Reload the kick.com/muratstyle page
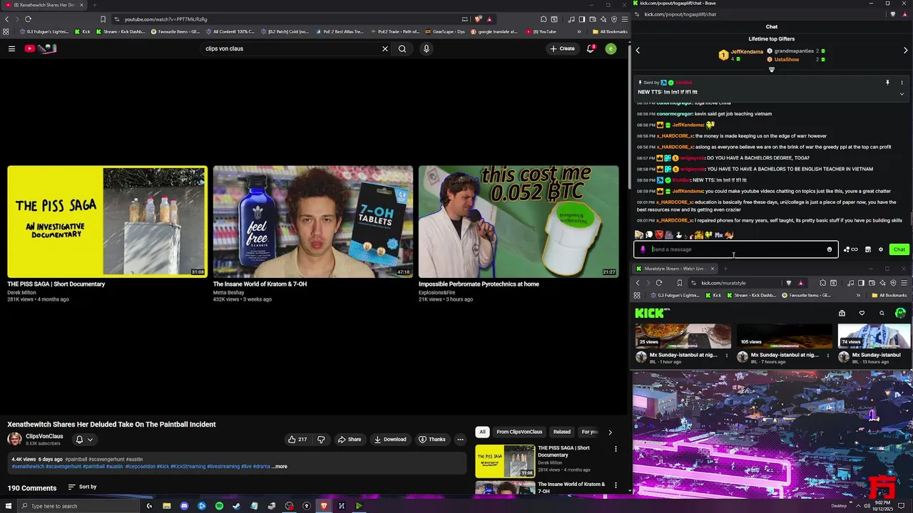 tap(659, 283)
